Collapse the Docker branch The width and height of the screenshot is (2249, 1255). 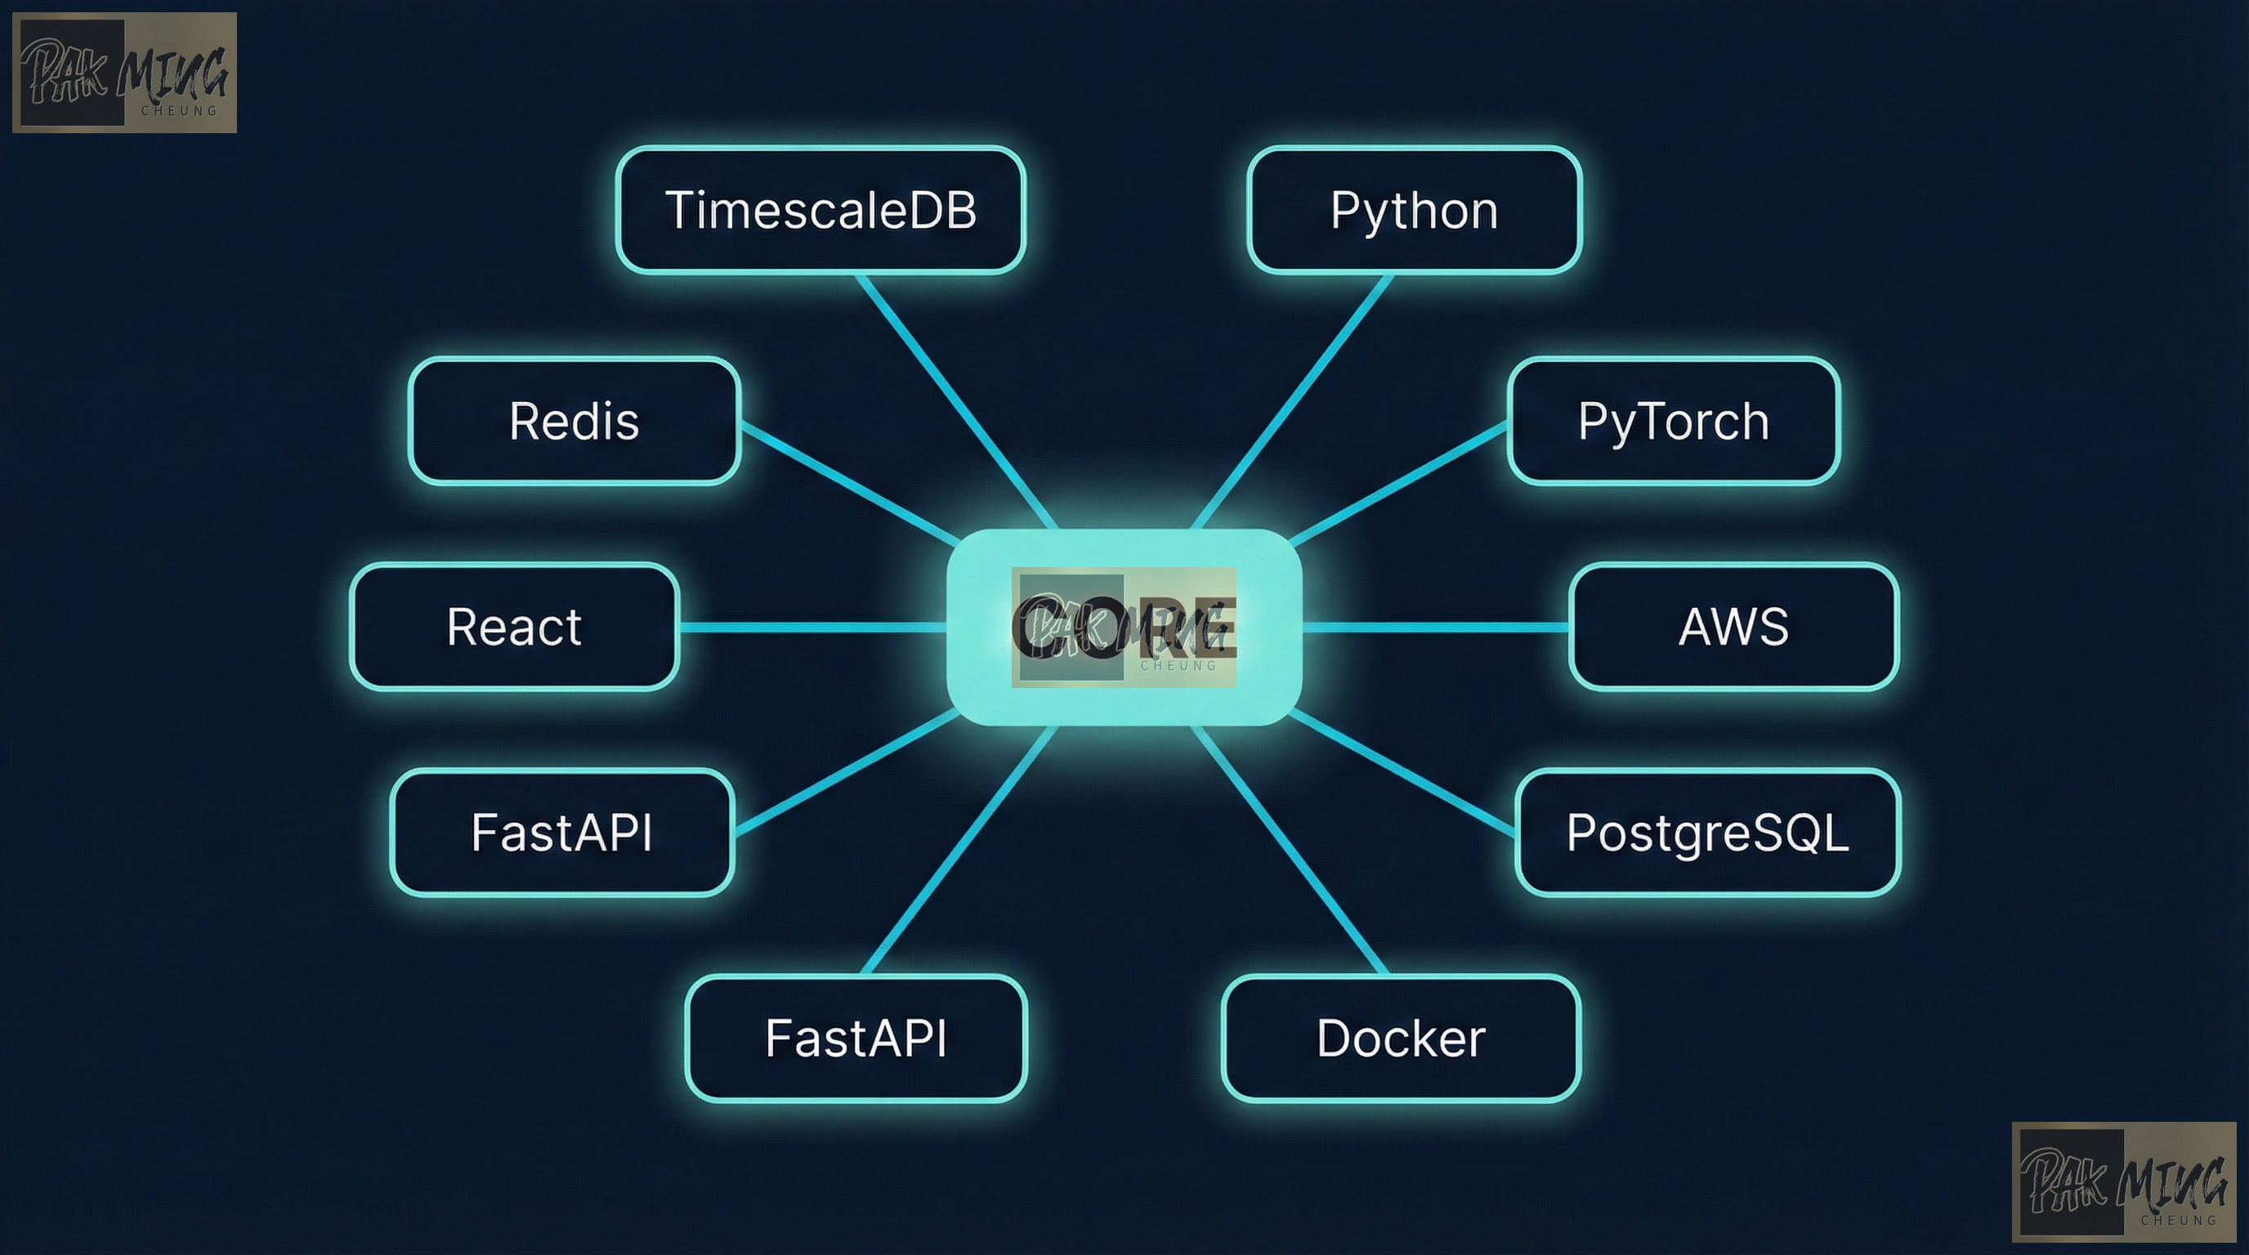(x=1401, y=1038)
